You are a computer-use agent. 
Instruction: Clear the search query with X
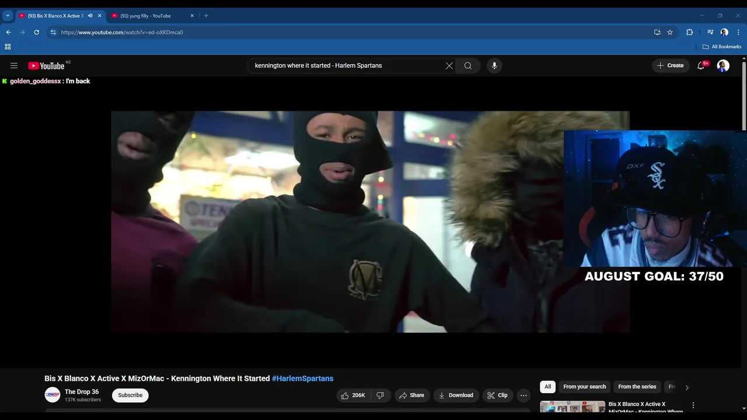point(449,66)
